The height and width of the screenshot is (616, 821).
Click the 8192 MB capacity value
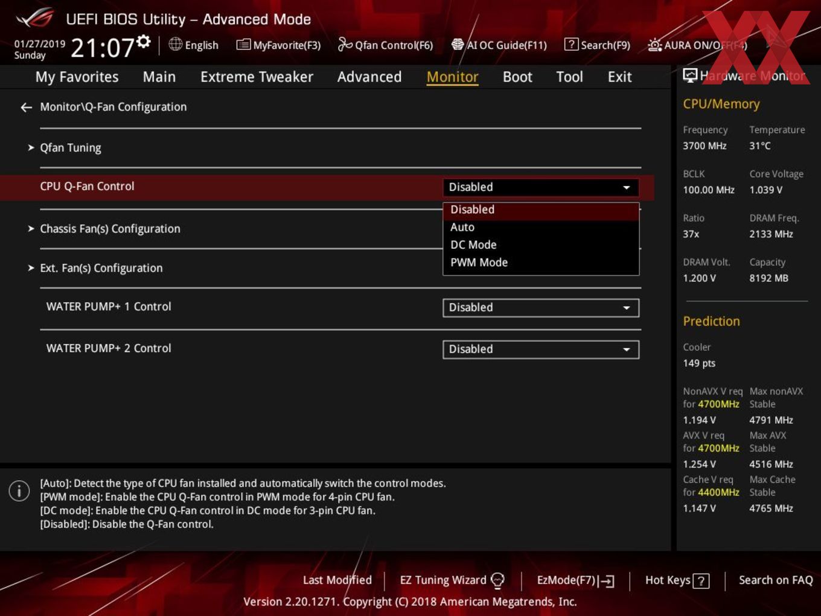[768, 278]
